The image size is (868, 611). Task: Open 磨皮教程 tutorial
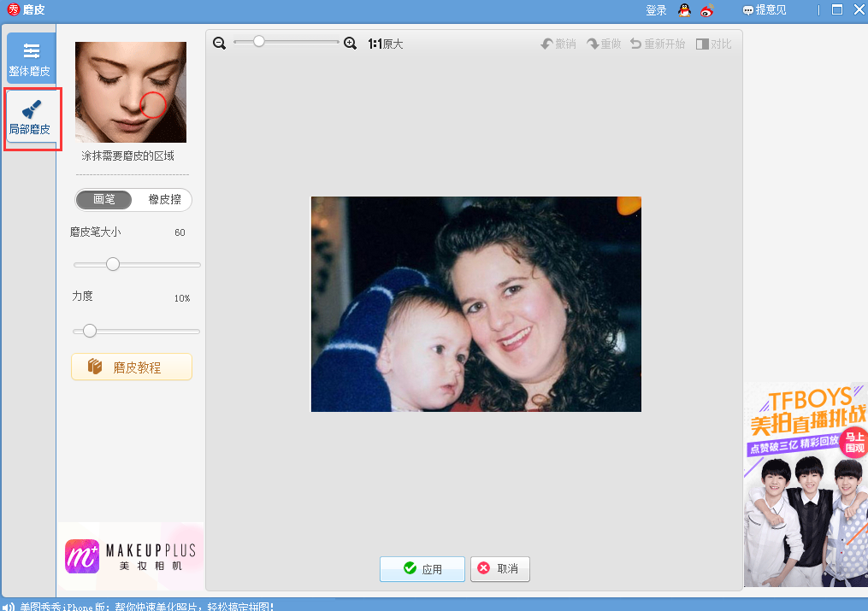coord(132,367)
